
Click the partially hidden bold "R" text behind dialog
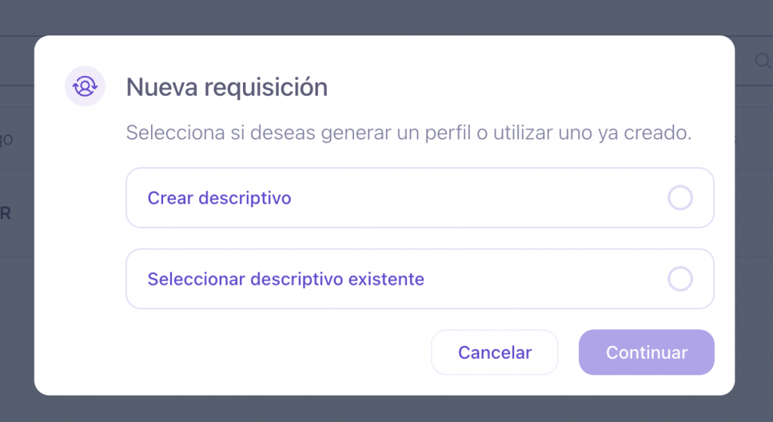coord(5,214)
